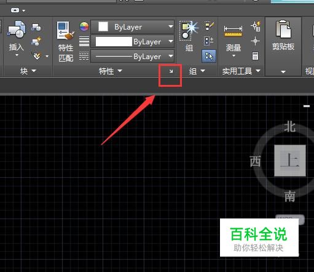The image size is (314, 272).
Task: Click the Edit Attributes icon
Action: coord(37,55)
